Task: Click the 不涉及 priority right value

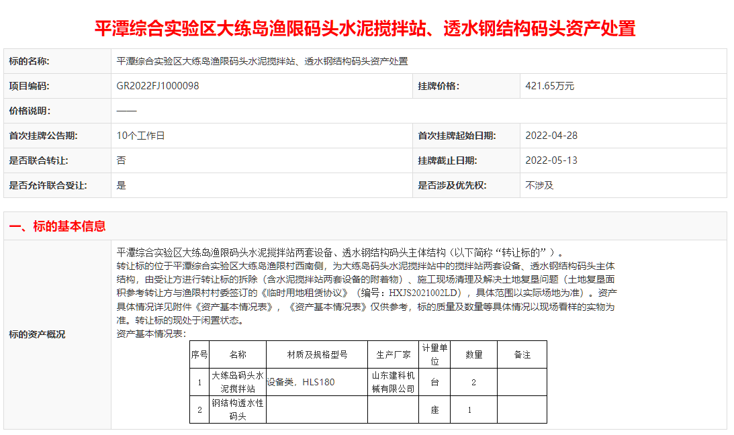Action: click(539, 185)
